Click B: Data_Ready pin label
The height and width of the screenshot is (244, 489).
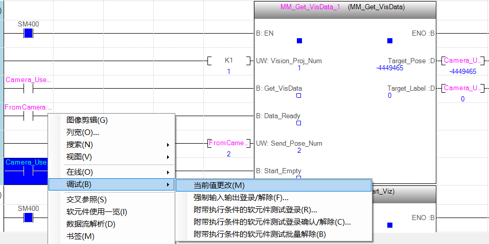[278, 116]
